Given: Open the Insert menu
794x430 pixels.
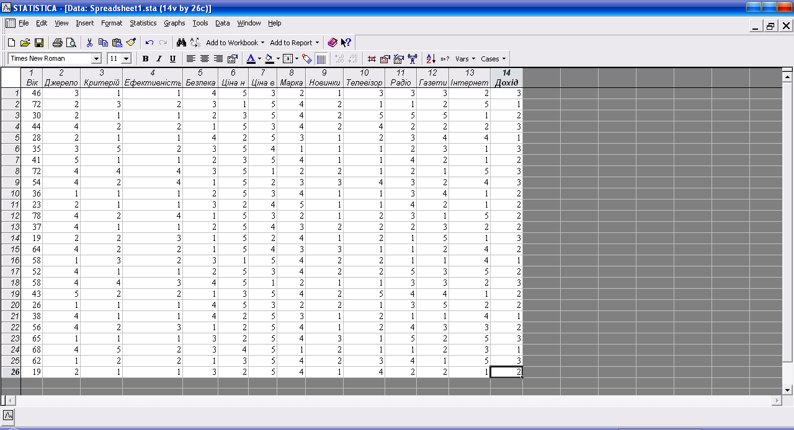Looking at the screenshot, I should tap(85, 23).
